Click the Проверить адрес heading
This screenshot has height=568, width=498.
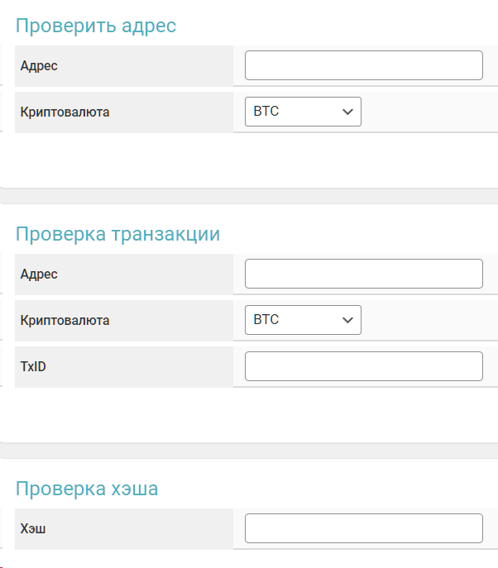pos(96,26)
